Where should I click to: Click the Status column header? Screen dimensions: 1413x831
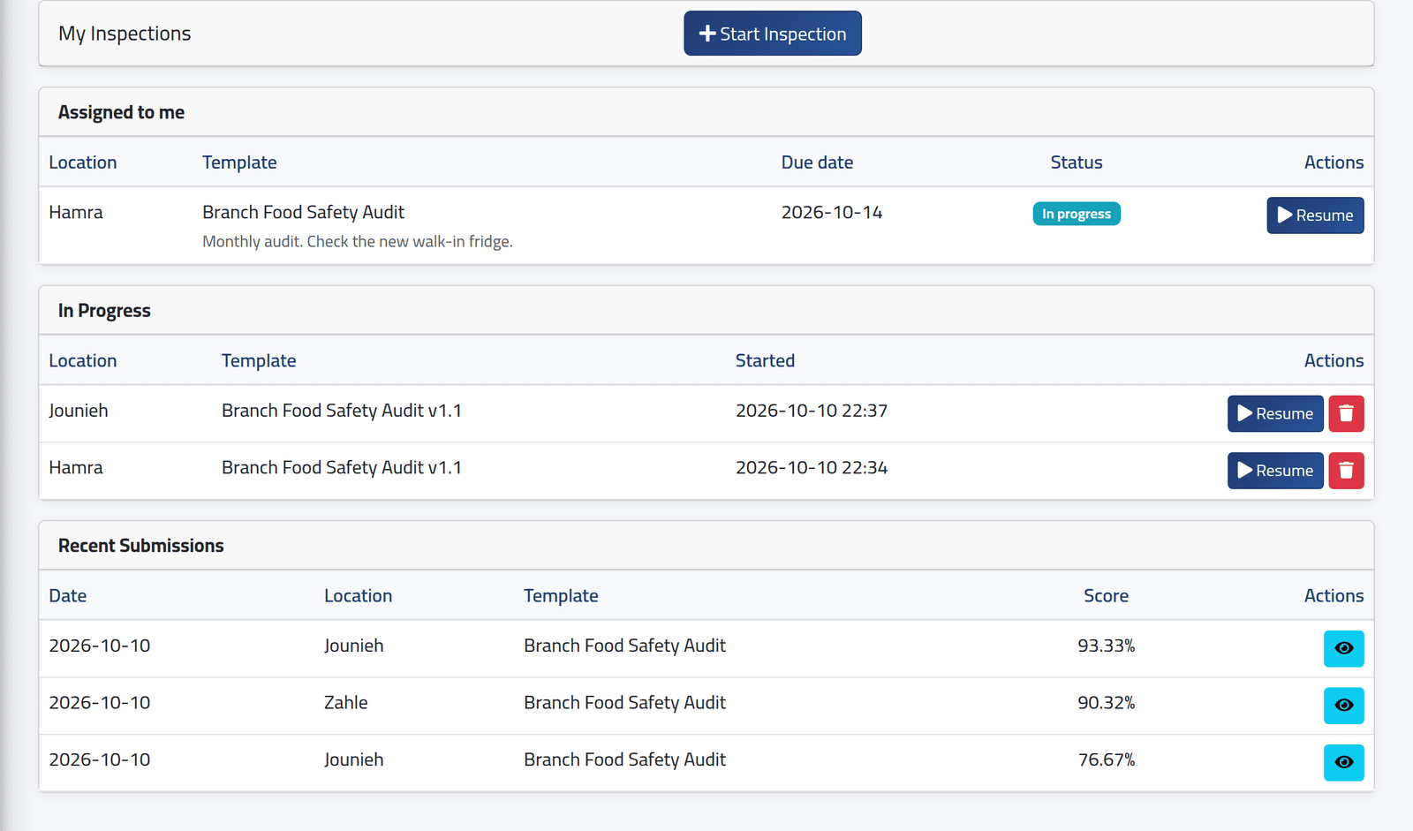(x=1077, y=162)
